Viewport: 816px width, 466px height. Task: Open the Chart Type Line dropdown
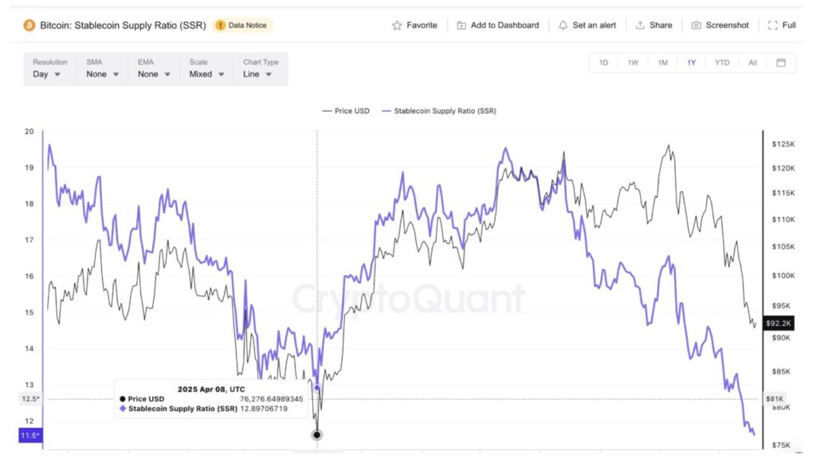point(257,74)
